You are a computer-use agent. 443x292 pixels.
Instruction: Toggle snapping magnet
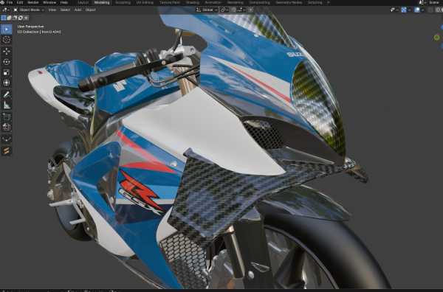click(233, 10)
